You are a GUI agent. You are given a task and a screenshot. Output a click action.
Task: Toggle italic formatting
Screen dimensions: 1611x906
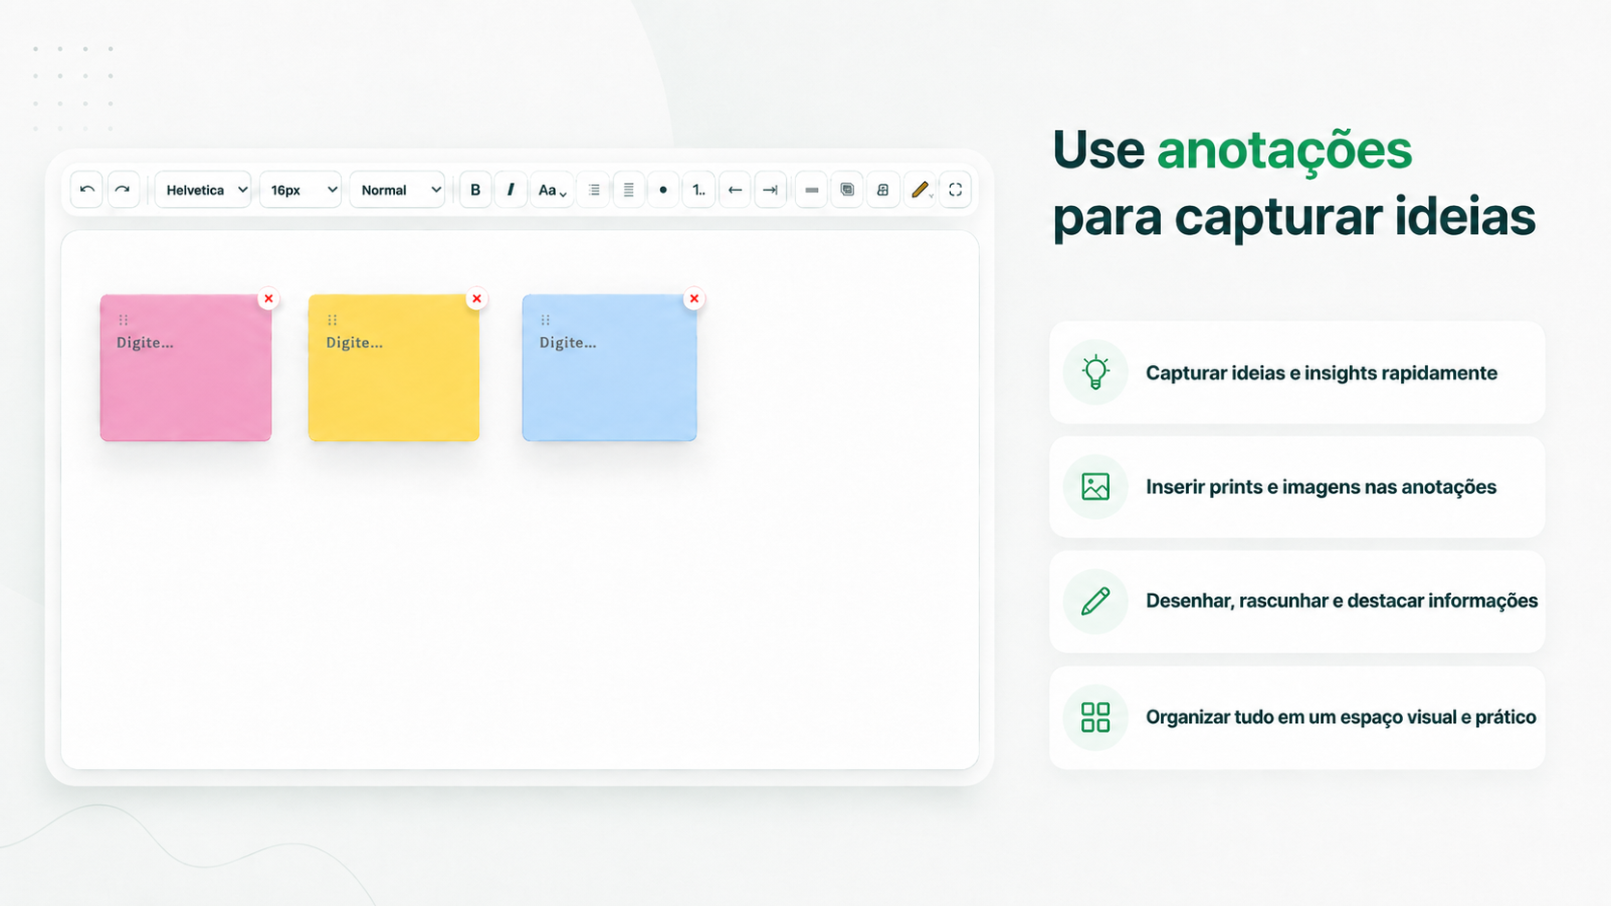click(x=511, y=190)
